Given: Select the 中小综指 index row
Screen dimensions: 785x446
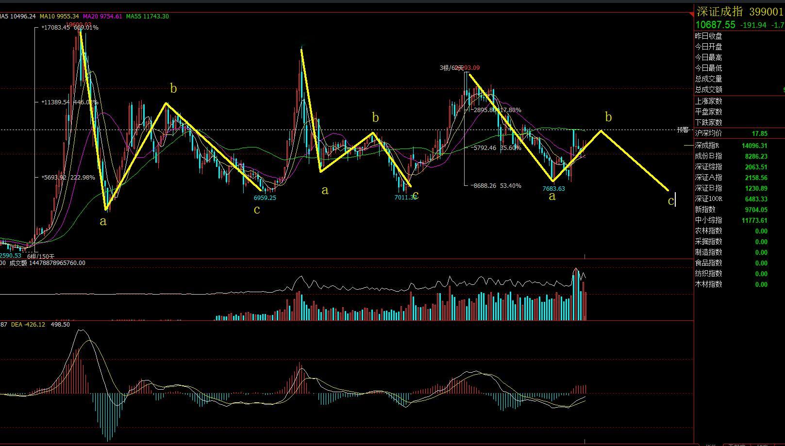Looking at the screenshot, I should 739,220.
